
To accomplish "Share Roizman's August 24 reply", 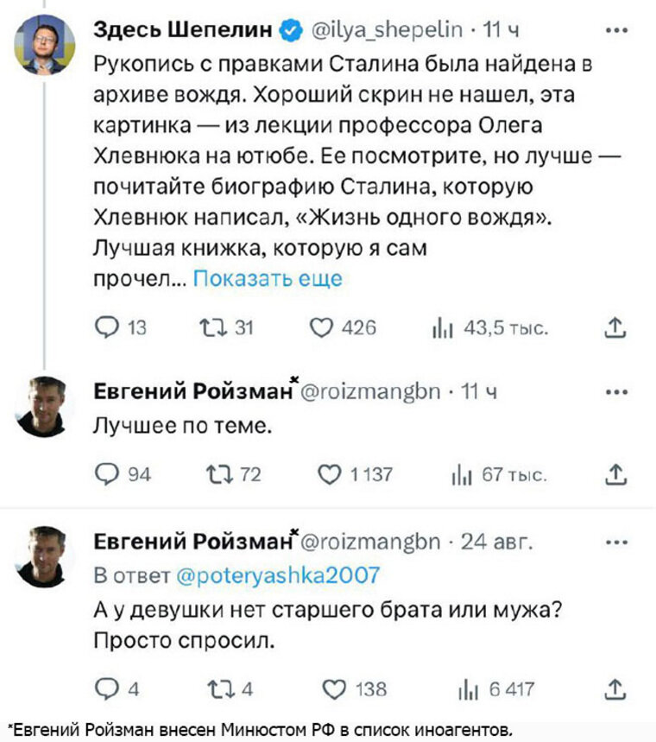I will (x=616, y=688).
